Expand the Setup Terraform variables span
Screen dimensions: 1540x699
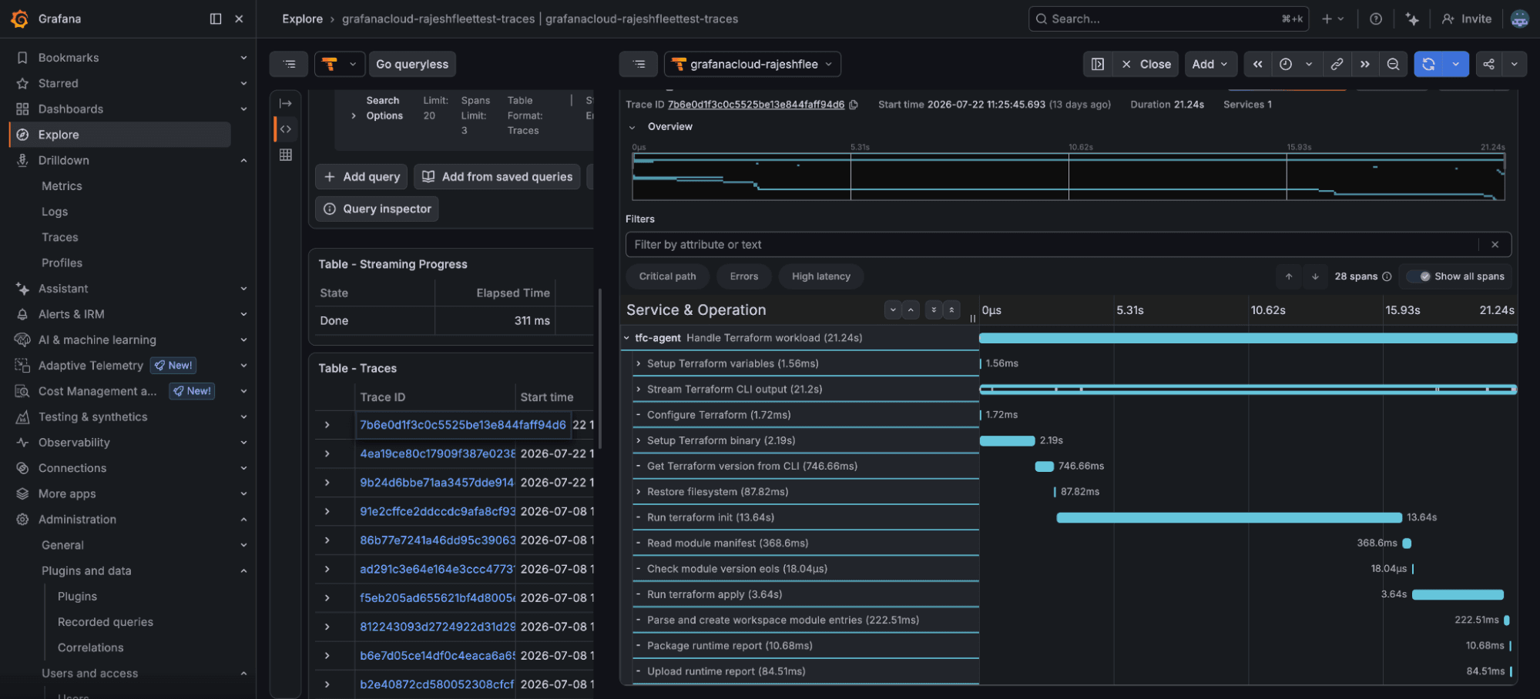click(x=639, y=363)
